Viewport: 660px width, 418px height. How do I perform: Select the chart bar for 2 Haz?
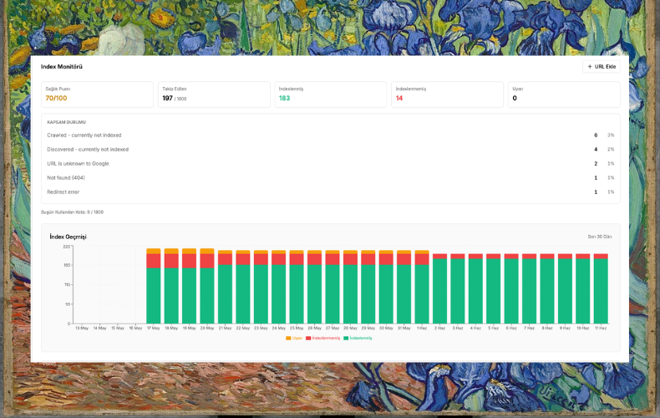click(x=439, y=288)
